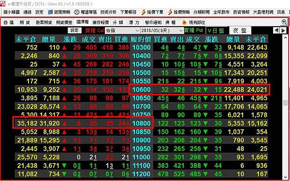Open the 下單帳務 menu
Image resolution: width=290 pixels, height=181 pixels.
129,12
